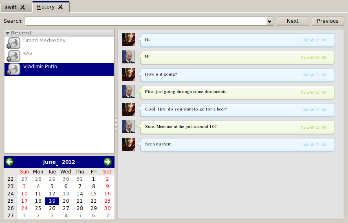Collapse the Recent contacts group
The width and height of the screenshot is (348, 223).
point(7,33)
